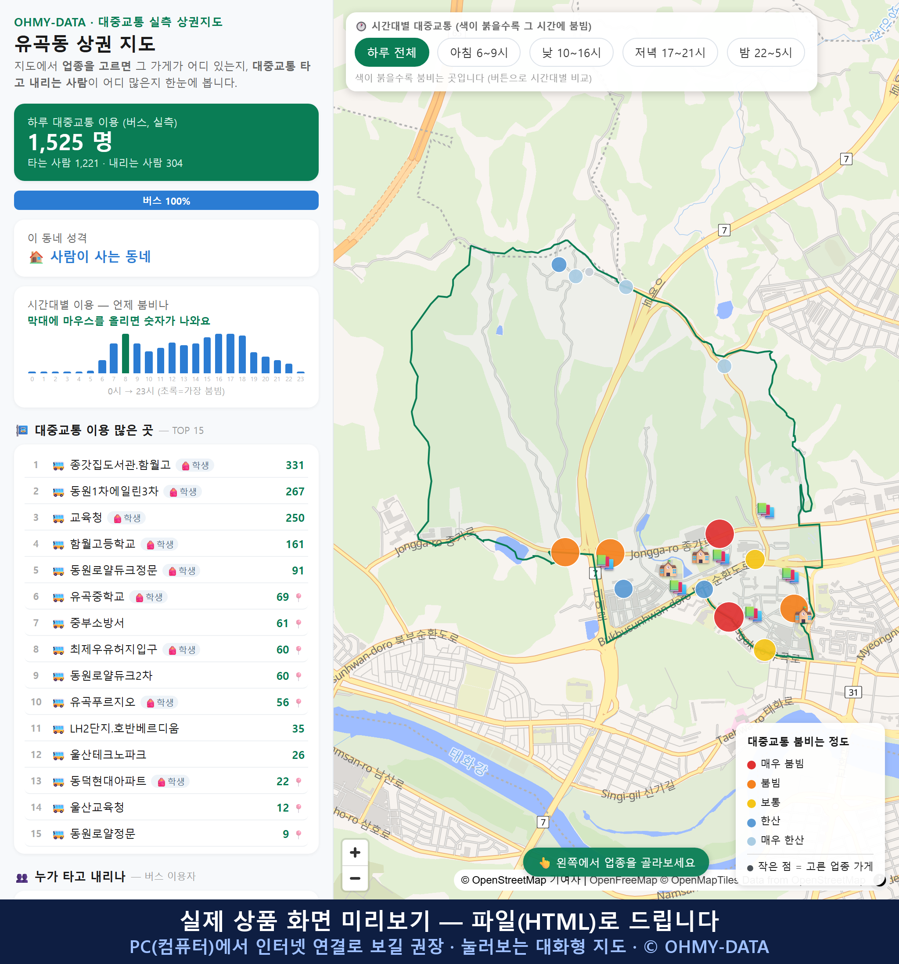Switch to 밤 22~5시 time filter
The height and width of the screenshot is (964, 899).
pos(766,52)
